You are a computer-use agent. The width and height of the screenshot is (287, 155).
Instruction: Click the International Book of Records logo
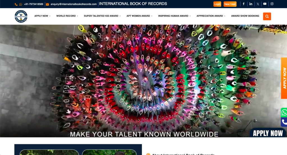pos(21,16)
